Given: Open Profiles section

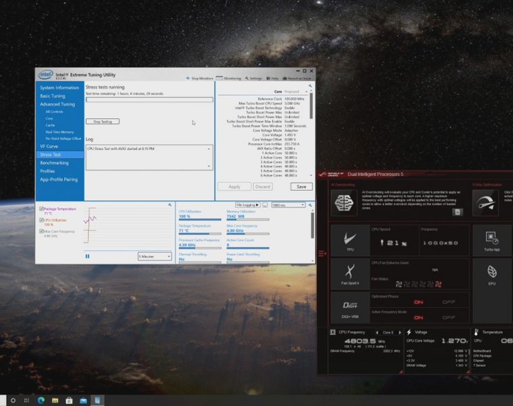Looking at the screenshot, I should pos(47,171).
